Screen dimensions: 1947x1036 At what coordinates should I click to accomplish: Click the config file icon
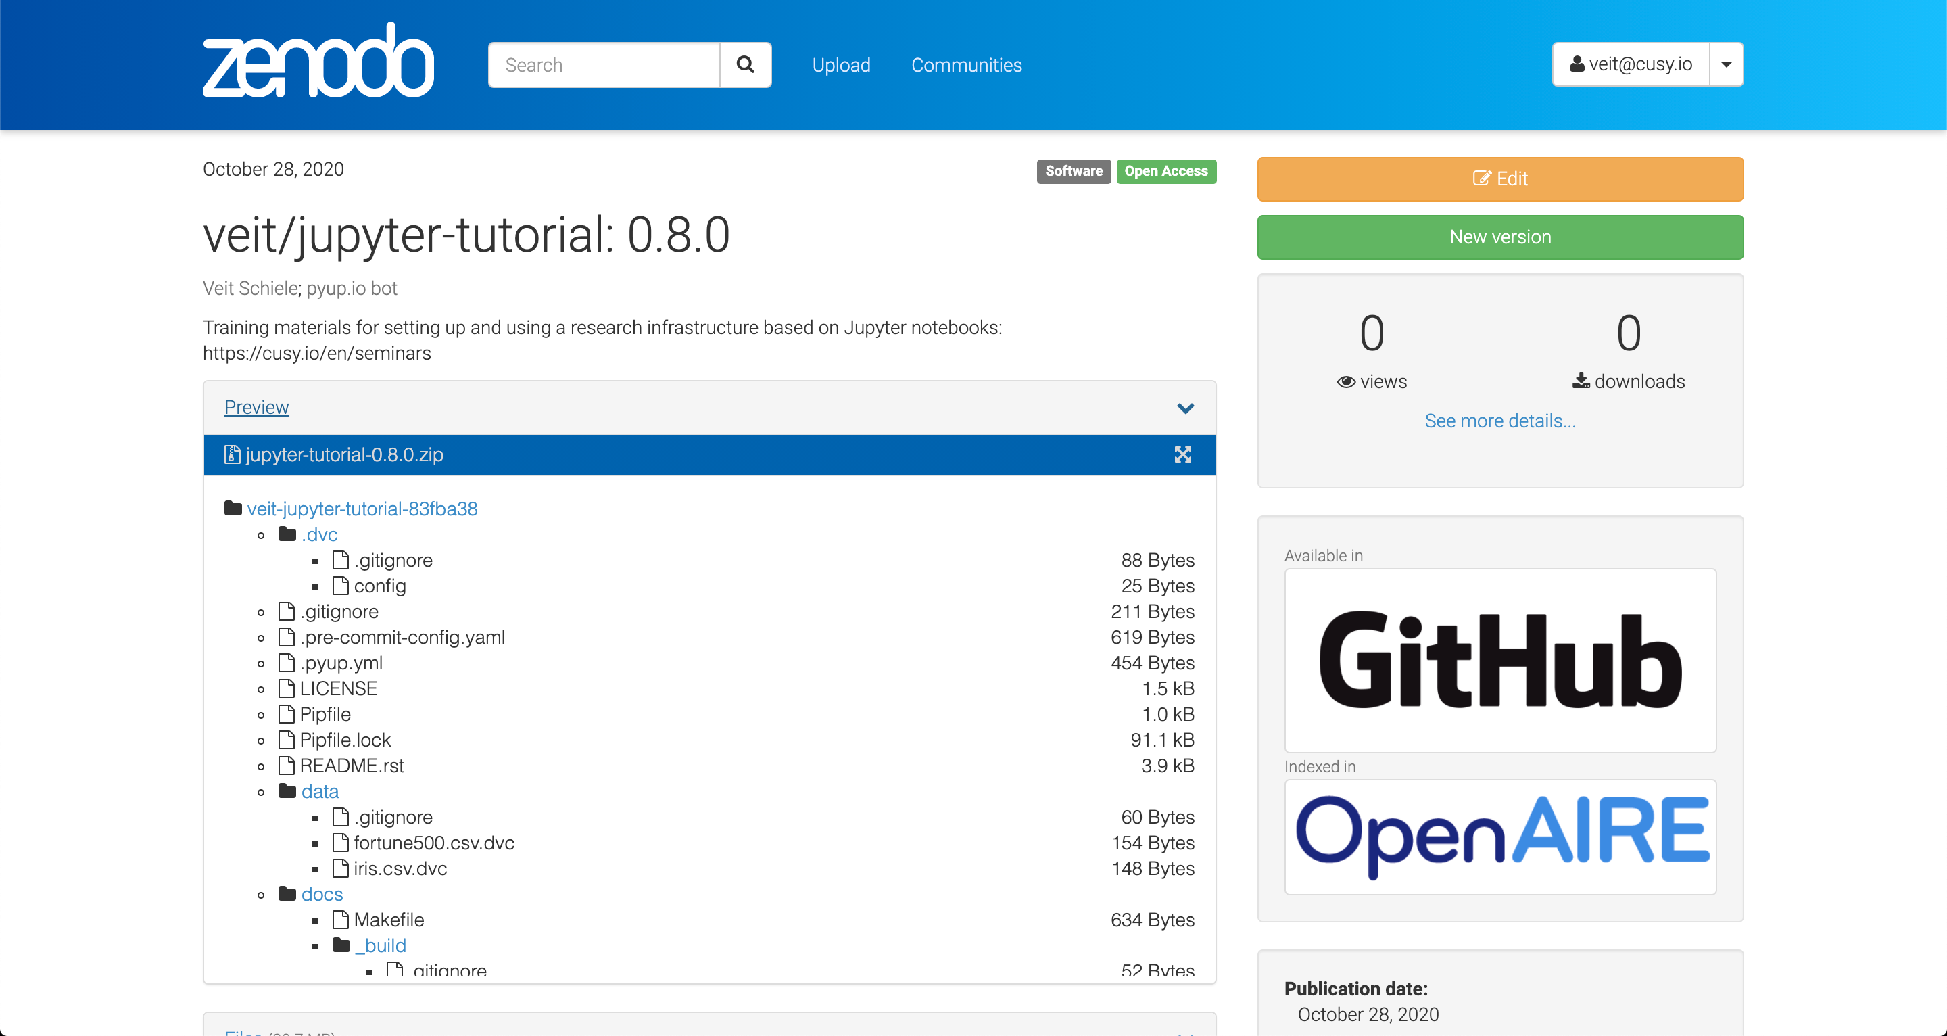point(341,586)
